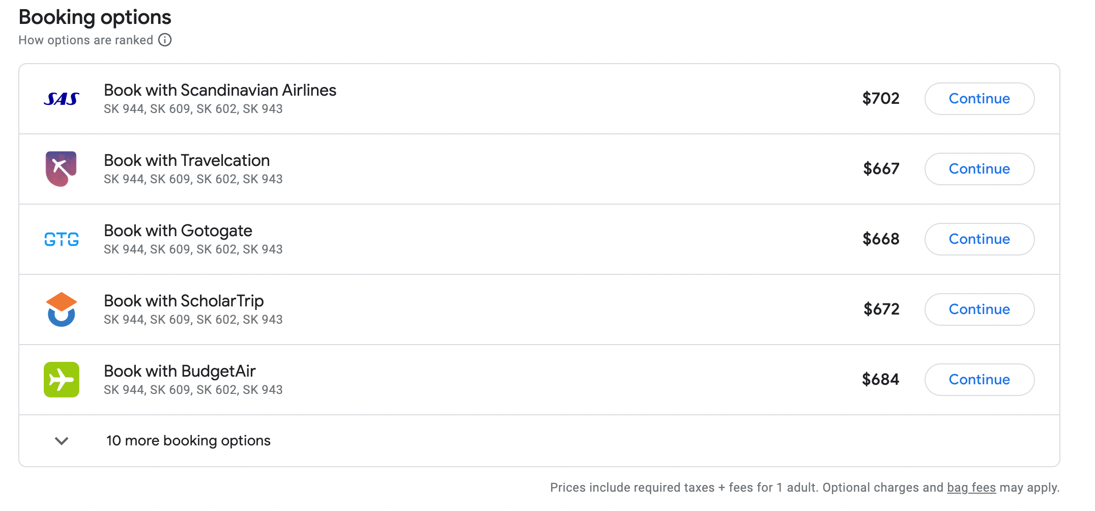Viewport: 1095px width, 511px height.
Task: Show the 10 more booking options row
Action: click(x=188, y=441)
